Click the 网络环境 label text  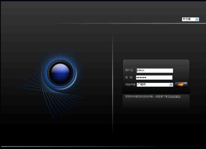tap(130, 85)
